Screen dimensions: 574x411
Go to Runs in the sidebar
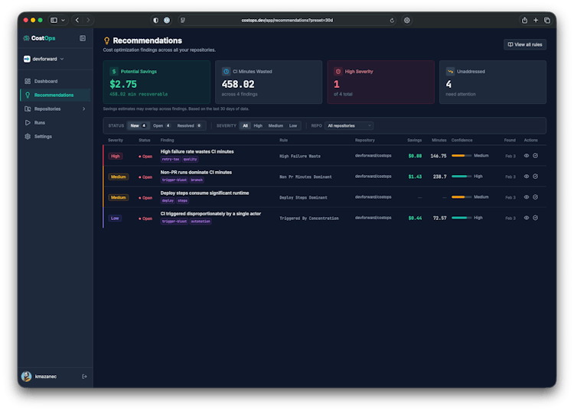39,122
